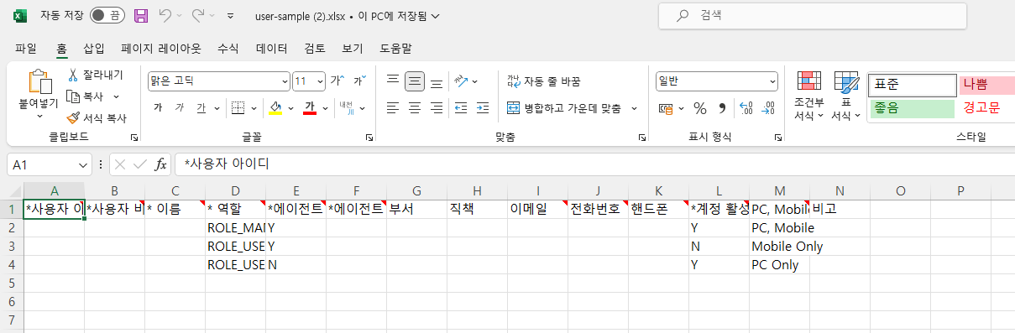This screenshot has height=333, width=1015.
Task: Click the text orientation icon
Action: [x=461, y=81]
